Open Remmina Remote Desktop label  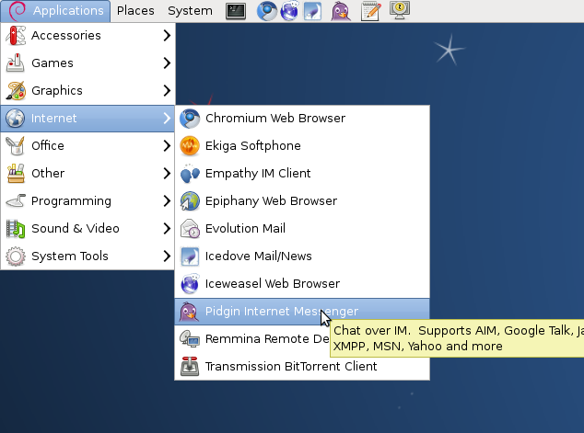tap(267, 338)
